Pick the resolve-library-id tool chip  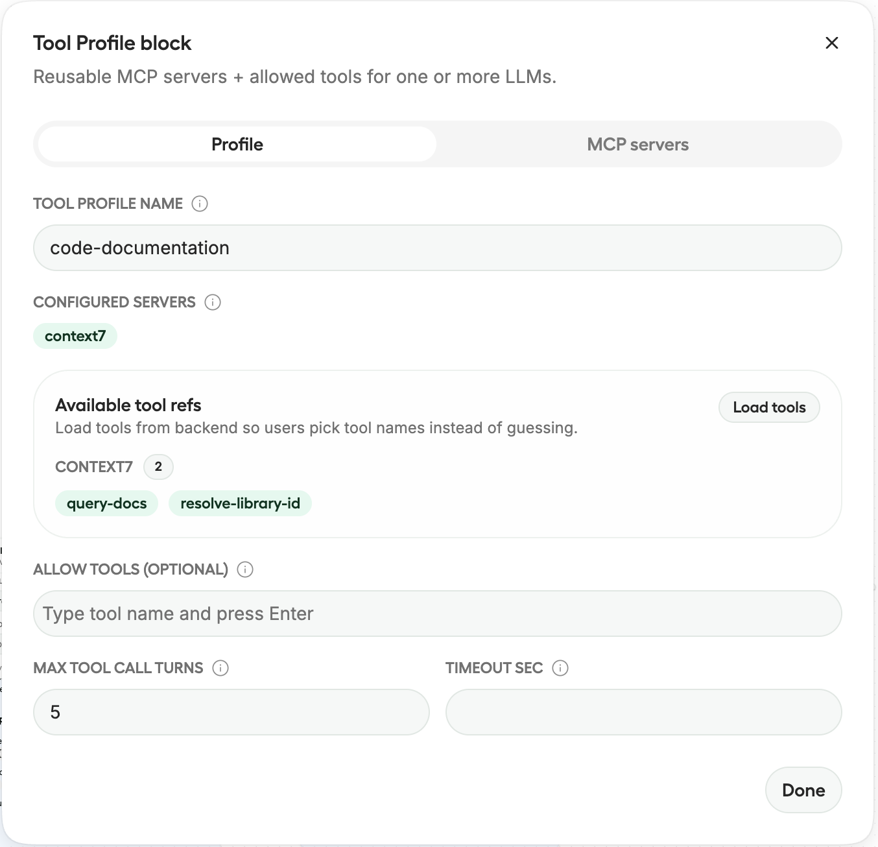(x=240, y=503)
